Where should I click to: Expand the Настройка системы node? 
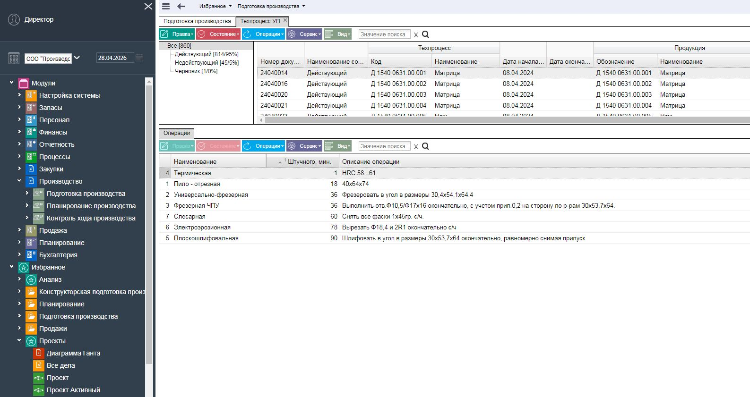19,95
